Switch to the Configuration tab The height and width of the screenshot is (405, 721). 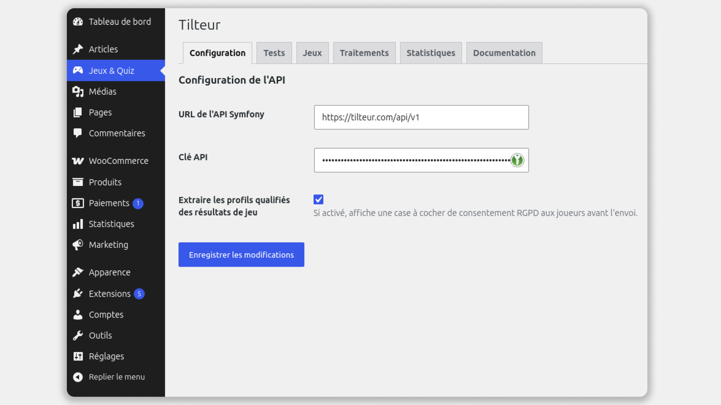click(x=217, y=53)
